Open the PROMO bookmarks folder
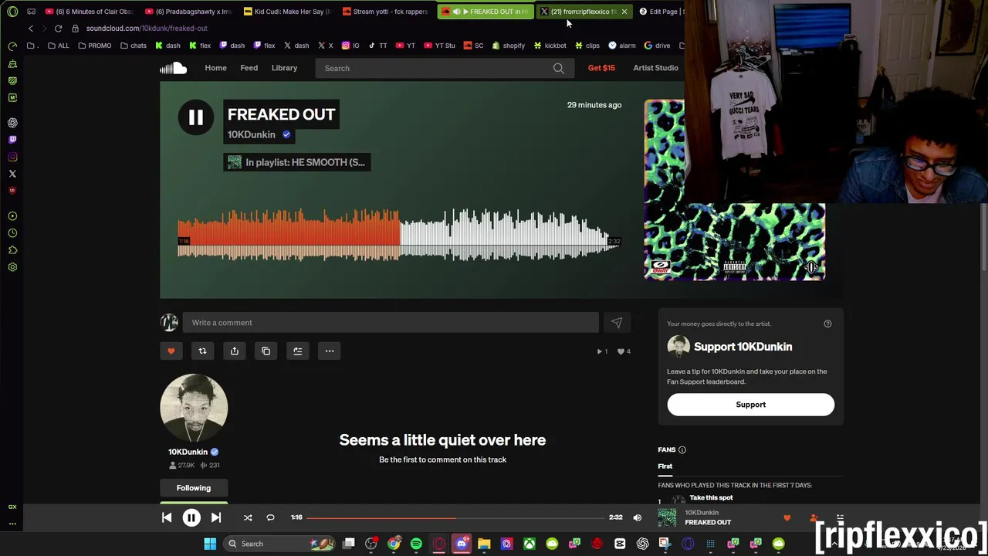 click(94, 46)
